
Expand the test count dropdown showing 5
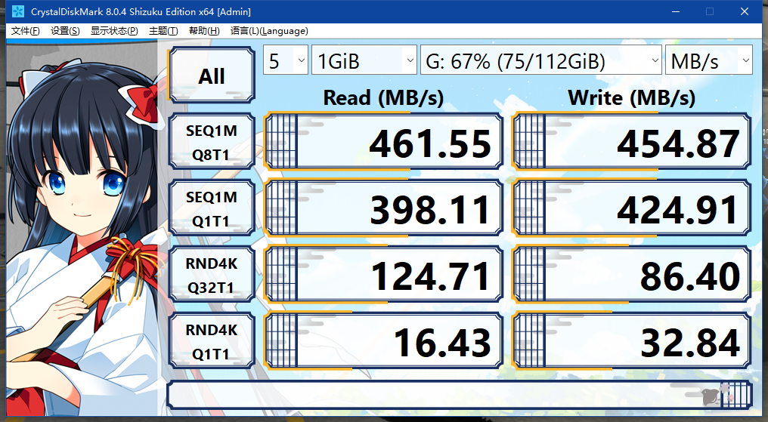286,60
